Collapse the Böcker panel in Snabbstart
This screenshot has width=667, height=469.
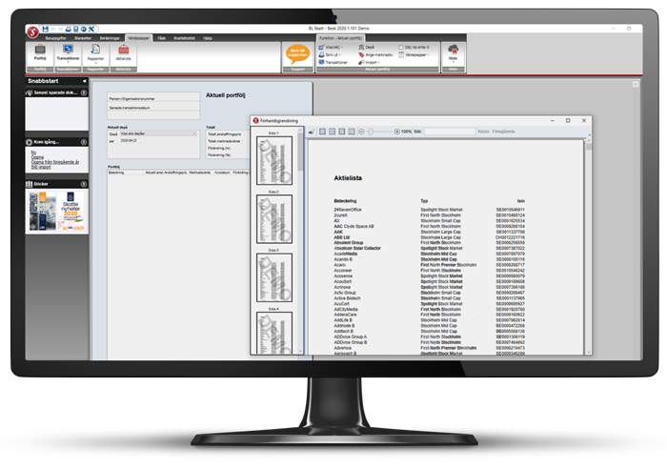pyautogui.click(x=84, y=182)
